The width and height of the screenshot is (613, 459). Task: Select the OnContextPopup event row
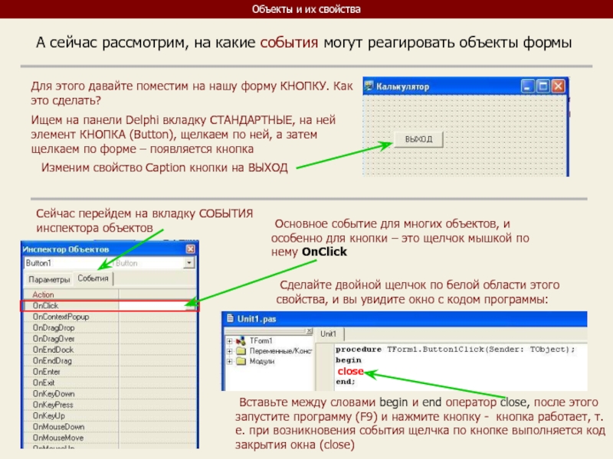click(61, 317)
